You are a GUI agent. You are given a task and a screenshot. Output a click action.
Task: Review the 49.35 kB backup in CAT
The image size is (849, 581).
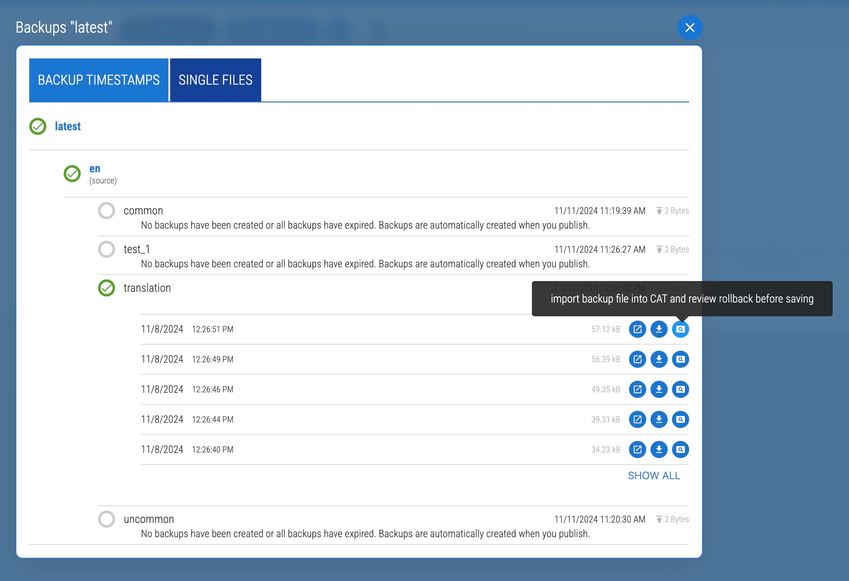coord(680,389)
